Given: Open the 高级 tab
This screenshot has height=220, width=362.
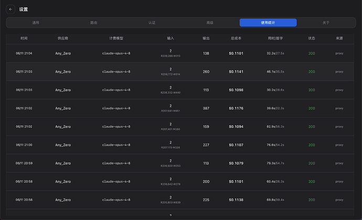Looking at the screenshot, I should pyautogui.click(x=210, y=23).
